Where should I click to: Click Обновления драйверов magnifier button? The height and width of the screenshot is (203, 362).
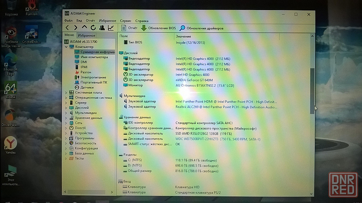pyautogui.click(x=202, y=28)
